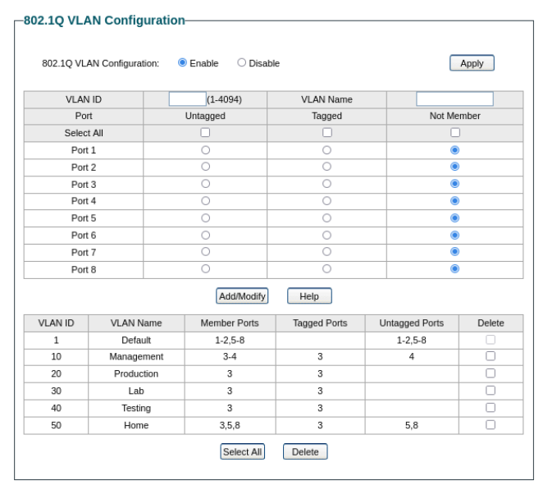557x499 pixels.
Task: Select the Disable radio option
Action: point(242,63)
